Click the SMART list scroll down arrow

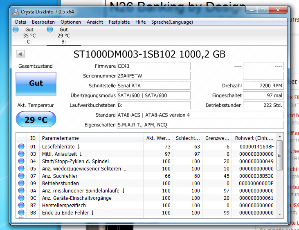280,214
